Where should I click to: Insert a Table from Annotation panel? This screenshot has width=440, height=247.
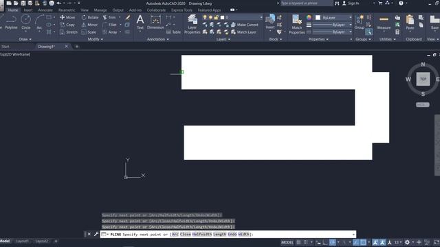pyautogui.click(x=173, y=32)
